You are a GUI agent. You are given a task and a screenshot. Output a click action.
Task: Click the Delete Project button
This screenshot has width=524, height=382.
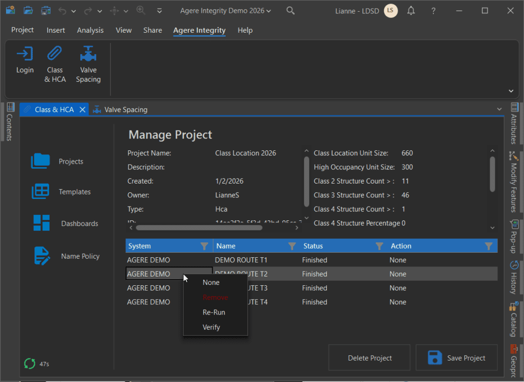point(369,358)
